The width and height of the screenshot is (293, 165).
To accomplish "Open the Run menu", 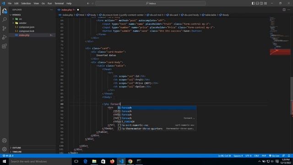I will [49, 3].
